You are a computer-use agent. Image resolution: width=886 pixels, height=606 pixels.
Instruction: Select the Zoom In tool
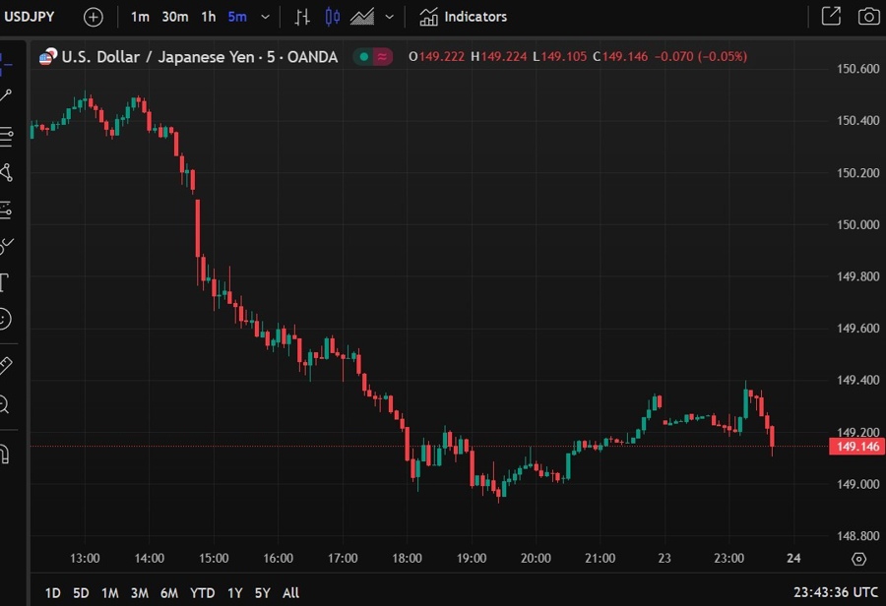coord(5,404)
